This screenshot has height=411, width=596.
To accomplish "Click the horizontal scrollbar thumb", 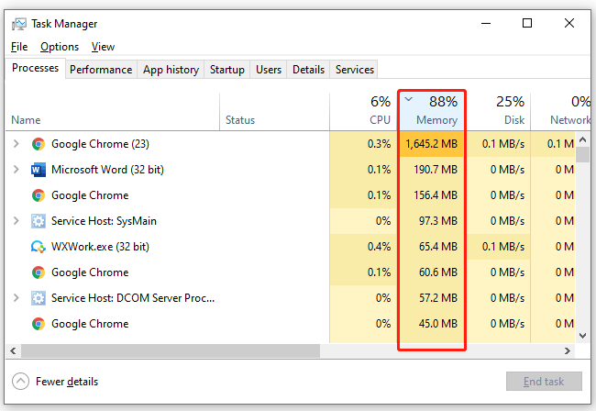I will tap(171, 350).
